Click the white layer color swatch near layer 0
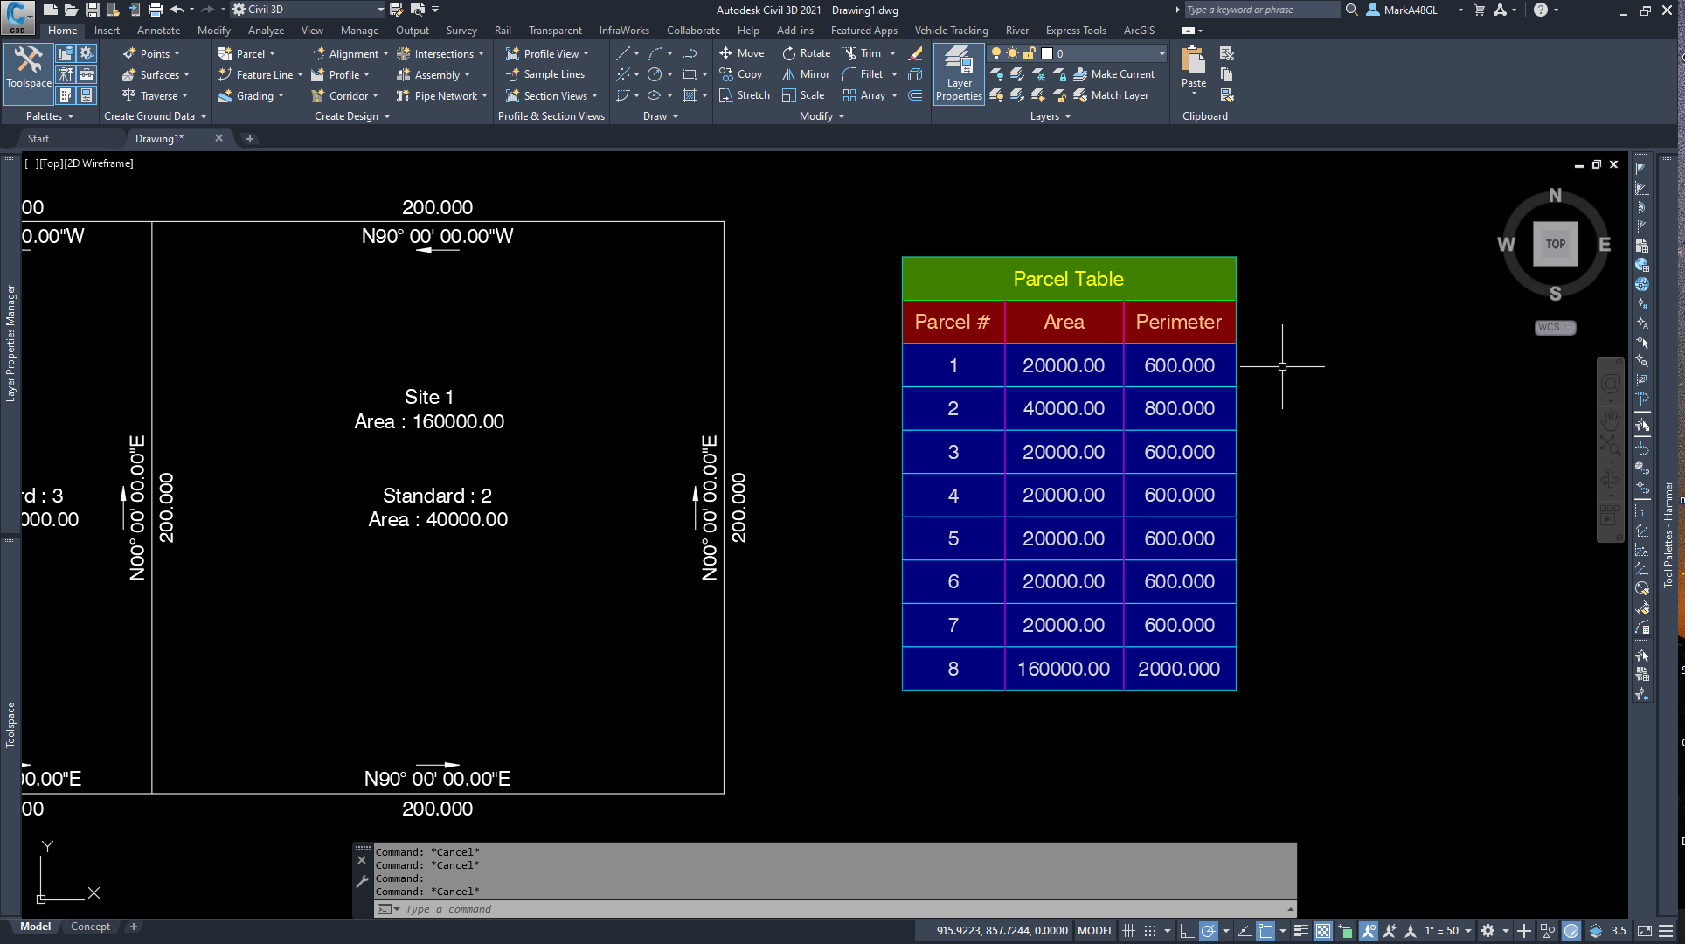1685x944 pixels. pos(1046,53)
